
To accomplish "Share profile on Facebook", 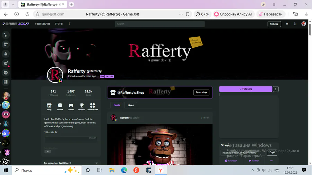I will [231, 161].
